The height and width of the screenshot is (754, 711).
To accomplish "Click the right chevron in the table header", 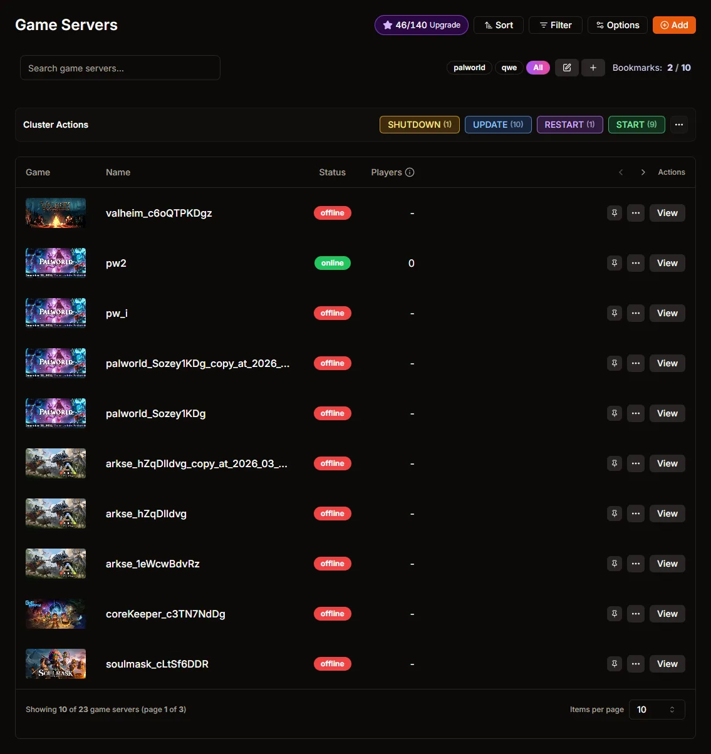I will click(643, 172).
